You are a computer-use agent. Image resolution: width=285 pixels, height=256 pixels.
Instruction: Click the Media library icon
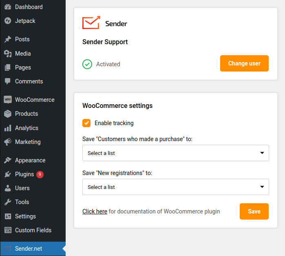(x=8, y=54)
